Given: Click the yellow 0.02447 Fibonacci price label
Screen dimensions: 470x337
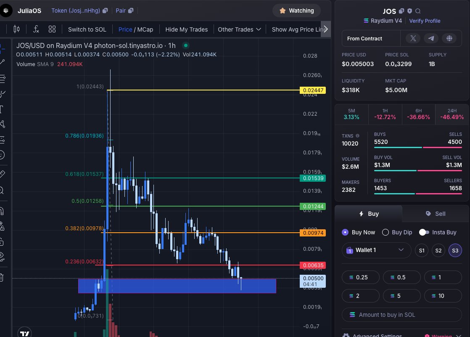Looking at the screenshot, I should (x=313, y=90).
